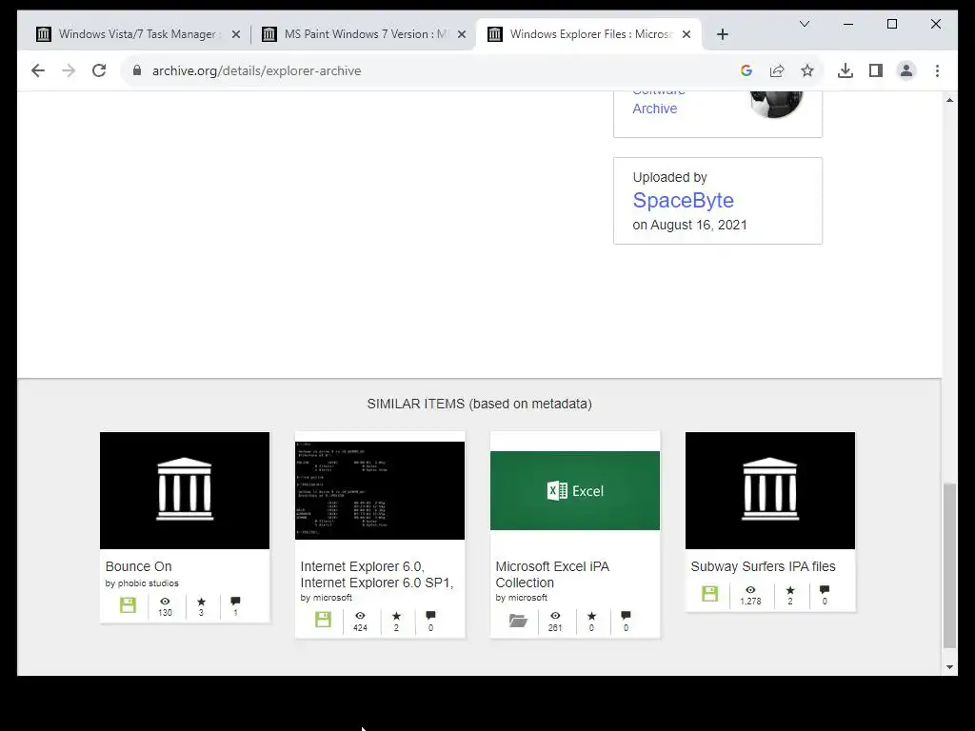
Task: Open Internet Explorer 6.0 title link
Action: pos(377,574)
